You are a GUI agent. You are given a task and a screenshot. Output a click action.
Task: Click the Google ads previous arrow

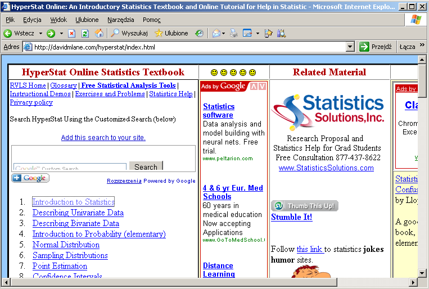click(254, 87)
